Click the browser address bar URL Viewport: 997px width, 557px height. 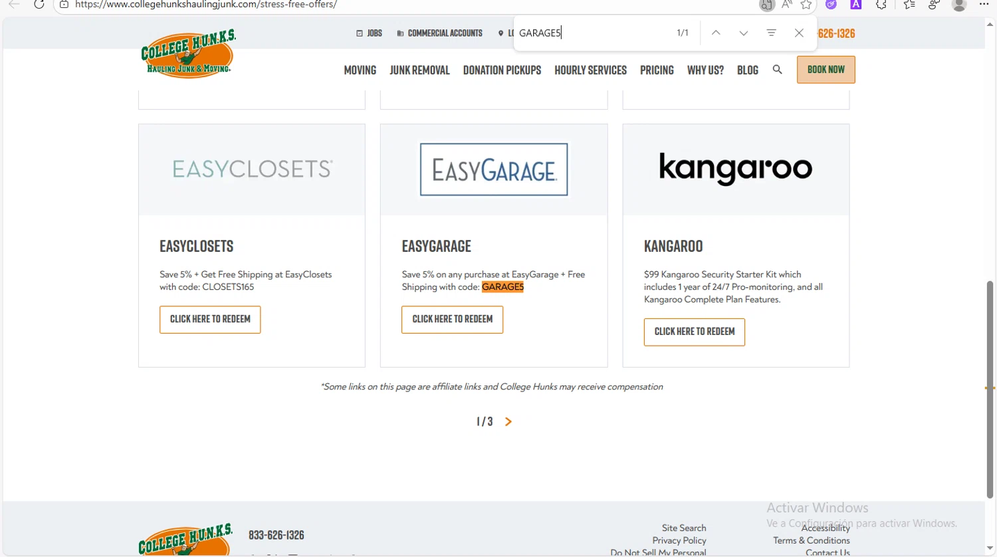pos(206,5)
